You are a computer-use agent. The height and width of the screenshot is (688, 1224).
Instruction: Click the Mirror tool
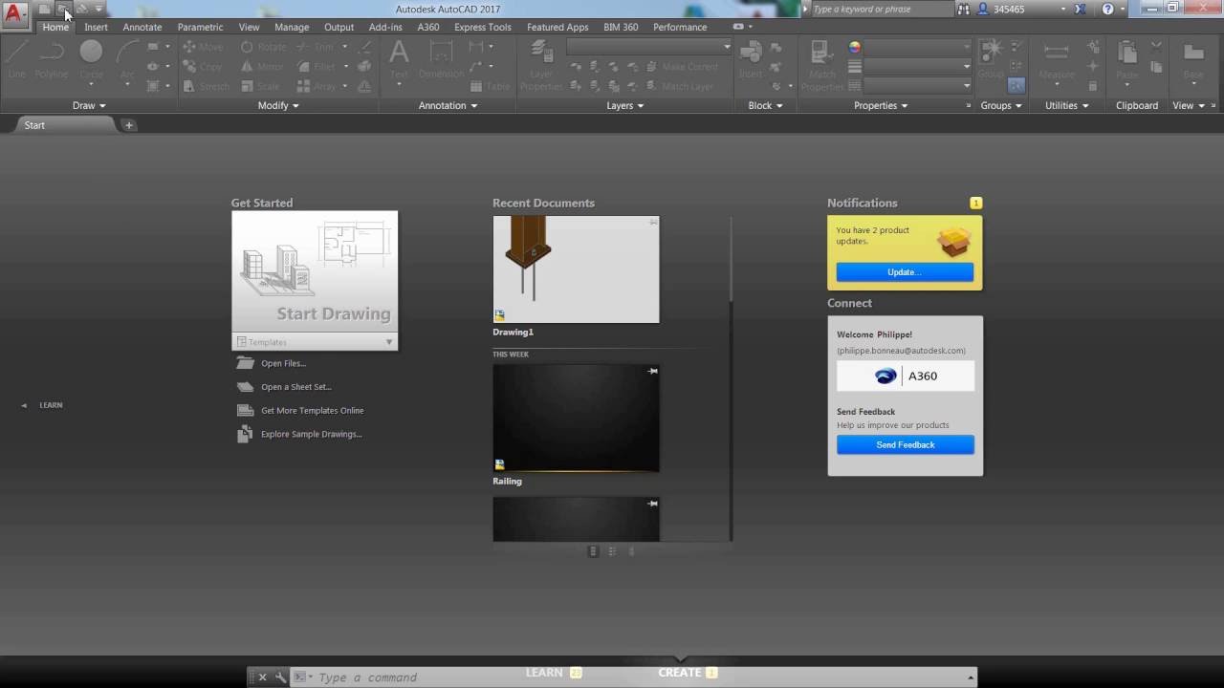coord(262,67)
